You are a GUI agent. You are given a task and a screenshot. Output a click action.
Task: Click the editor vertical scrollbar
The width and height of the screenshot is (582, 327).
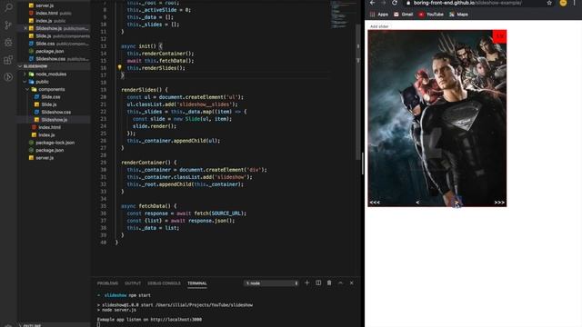(x=358, y=93)
